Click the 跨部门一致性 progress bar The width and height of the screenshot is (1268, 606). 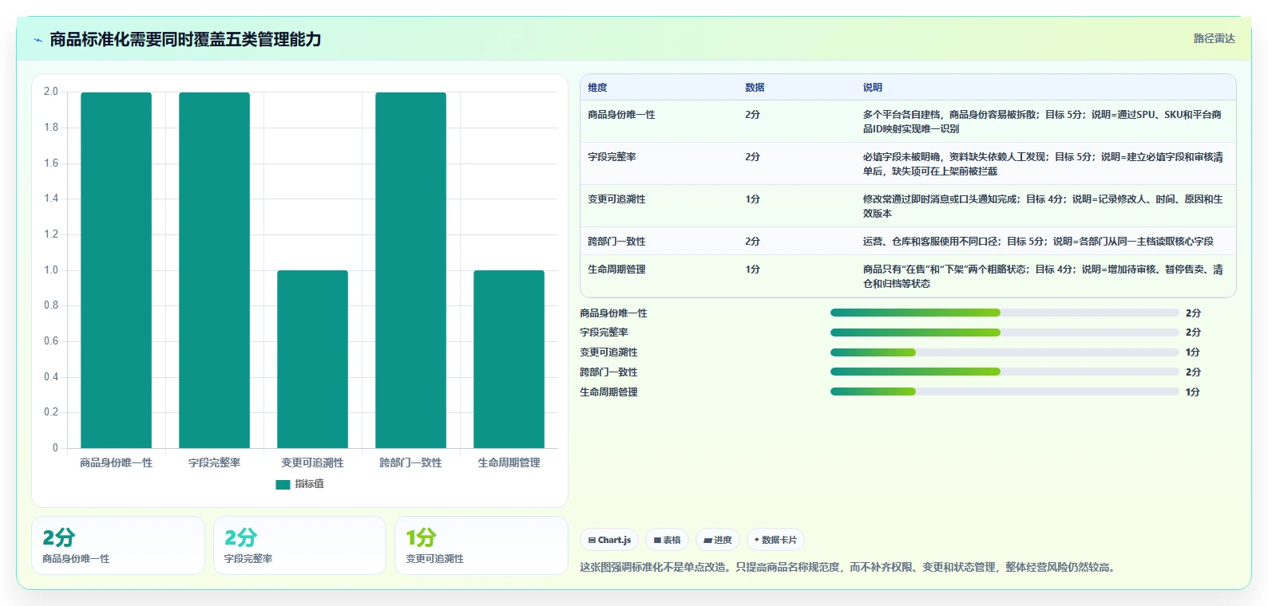(1004, 372)
